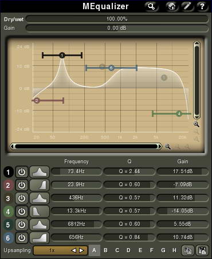
Task: Click band 1 Q = 2.44 field
Action: point(129,171)
